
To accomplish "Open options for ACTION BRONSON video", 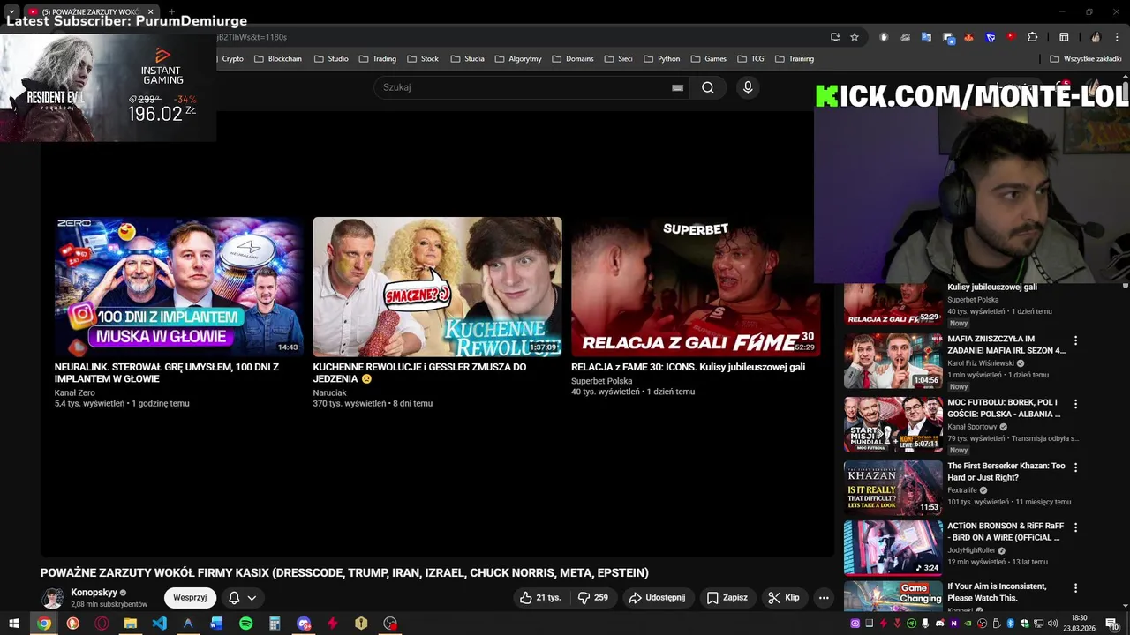I will coord(1075,527).
